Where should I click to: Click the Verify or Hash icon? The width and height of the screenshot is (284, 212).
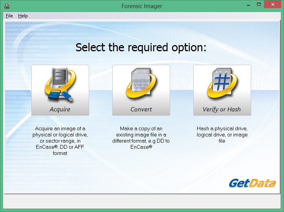coord(222,83)
